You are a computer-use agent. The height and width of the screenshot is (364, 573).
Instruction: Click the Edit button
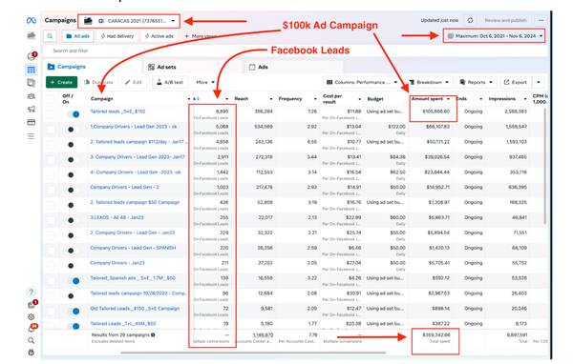point(134,83)
